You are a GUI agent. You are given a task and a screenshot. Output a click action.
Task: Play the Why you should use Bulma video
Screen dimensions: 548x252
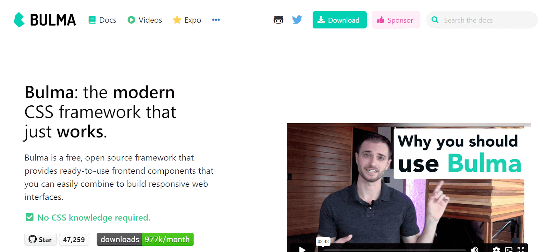click(x=302, y=249)
